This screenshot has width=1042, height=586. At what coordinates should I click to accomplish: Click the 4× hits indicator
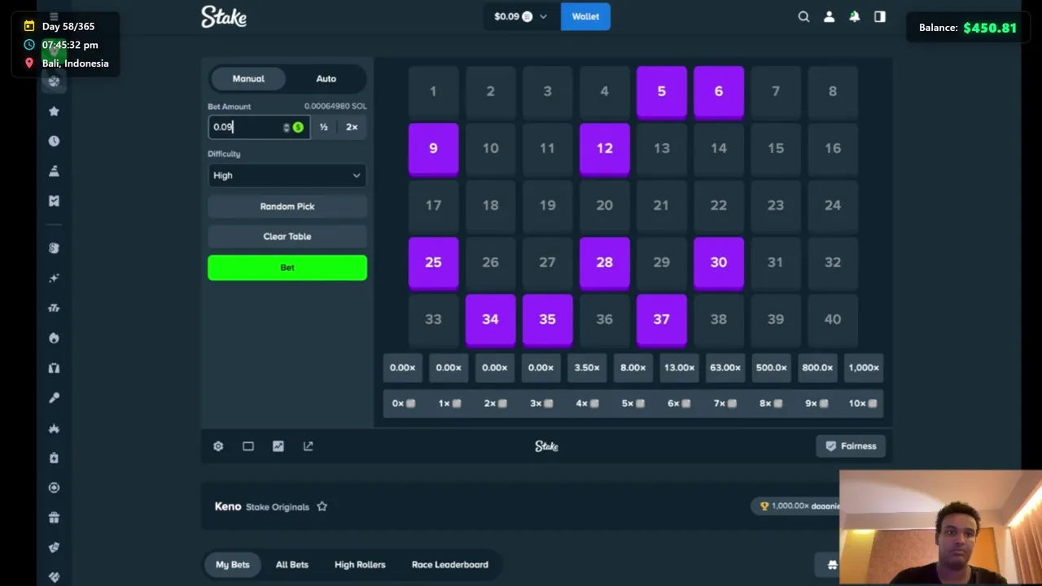point(587,403)
